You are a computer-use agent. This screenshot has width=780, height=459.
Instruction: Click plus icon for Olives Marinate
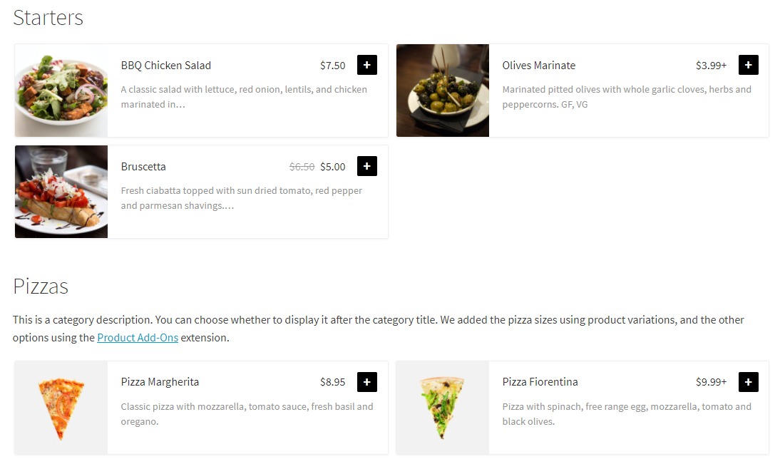point(748,65)
